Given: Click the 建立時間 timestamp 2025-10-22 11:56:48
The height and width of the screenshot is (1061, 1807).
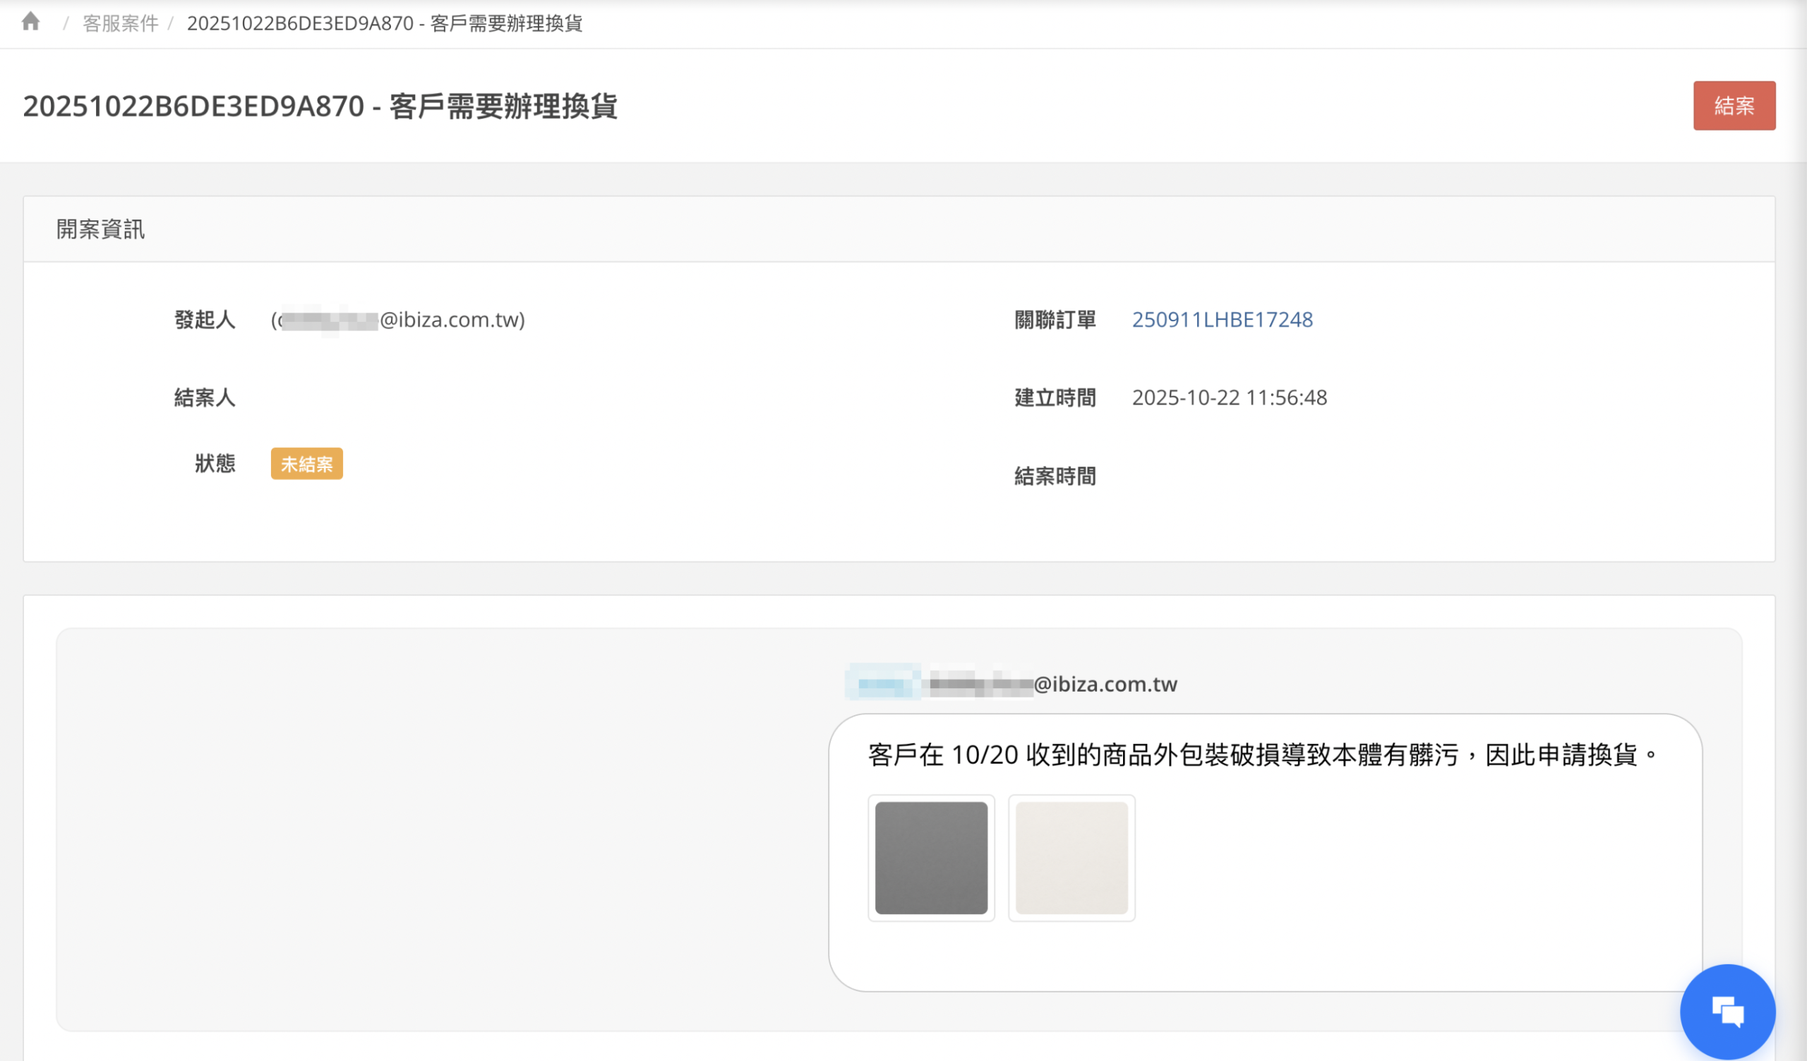Looking at the screenshot, I should tap(1229, 398).
